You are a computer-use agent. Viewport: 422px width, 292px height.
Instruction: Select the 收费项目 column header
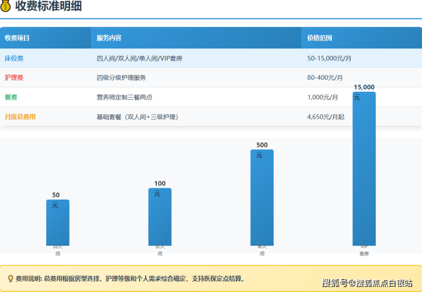coord(17,38)
